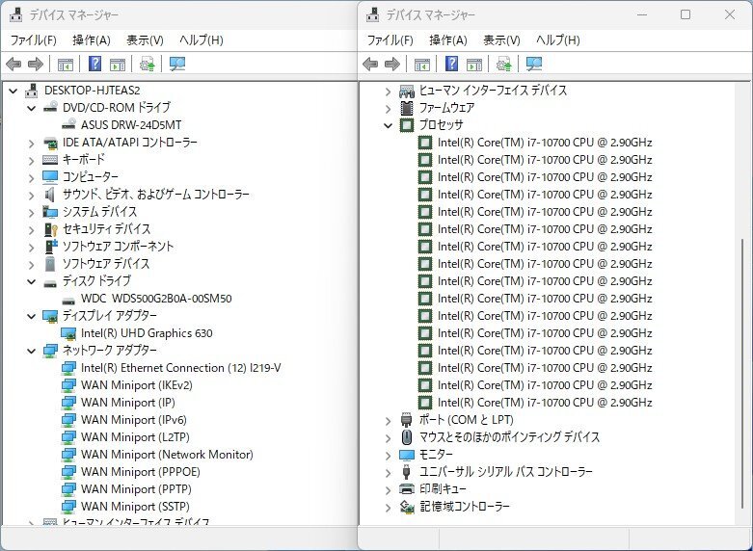Click the show/hide console tree icon in right window
The height and width of the screenshot is (551, 753).
(x=421, y=65)
